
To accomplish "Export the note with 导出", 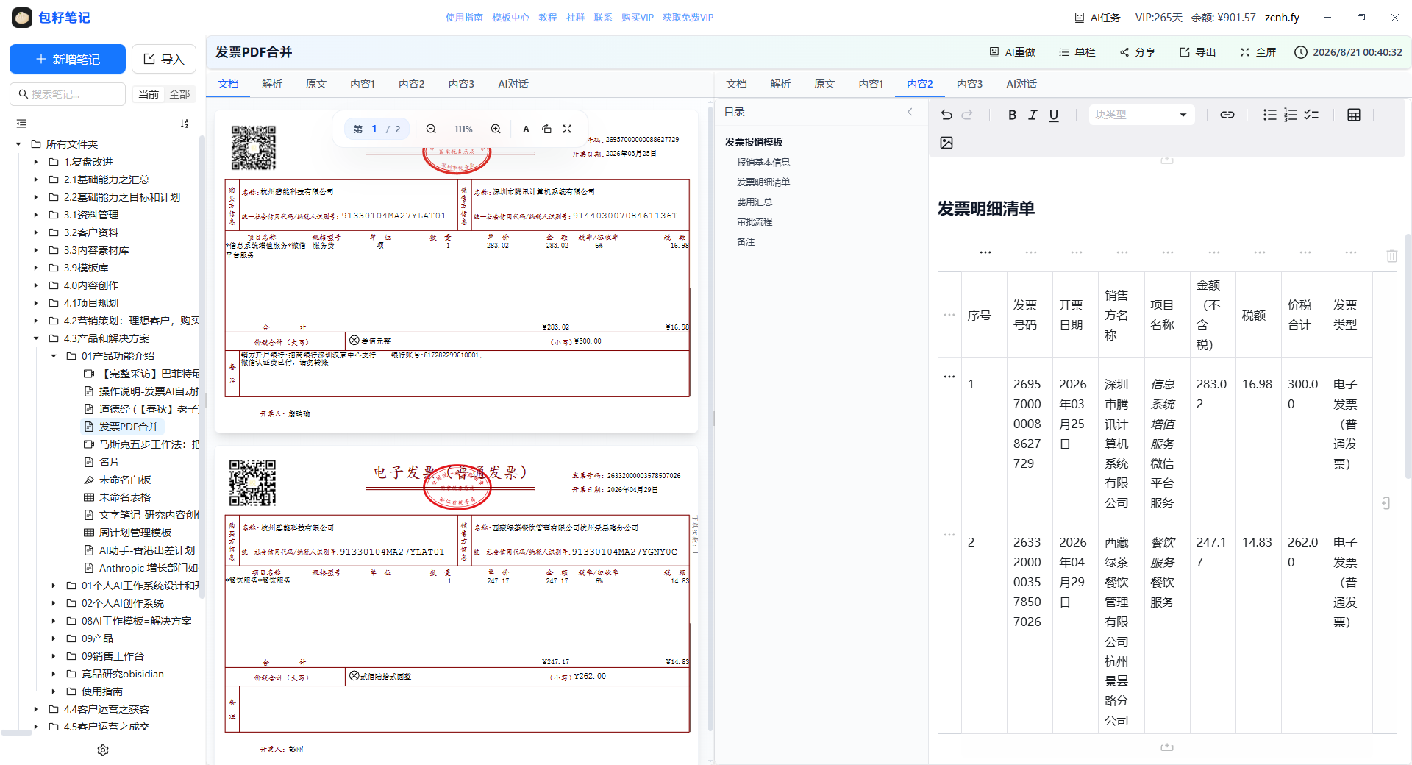I will [x=1197, y=52].
